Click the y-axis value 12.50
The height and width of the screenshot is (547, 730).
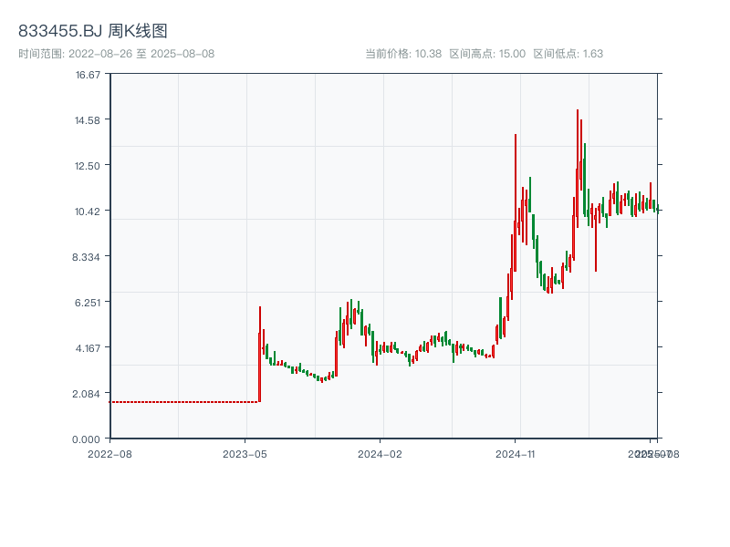point(88,166)
